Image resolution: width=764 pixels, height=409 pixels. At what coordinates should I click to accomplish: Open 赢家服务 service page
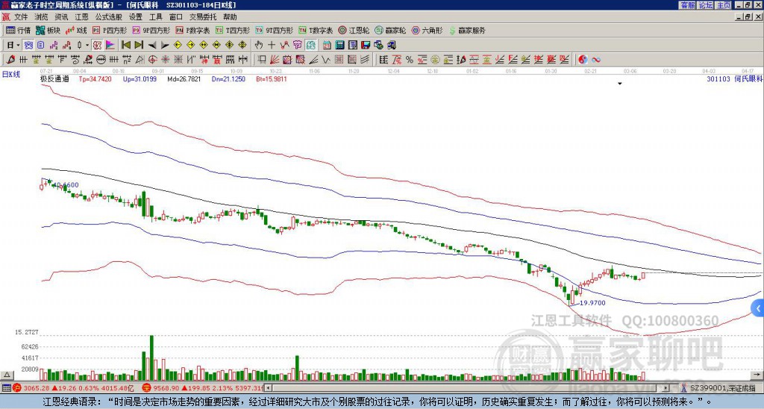click(467, 30)
